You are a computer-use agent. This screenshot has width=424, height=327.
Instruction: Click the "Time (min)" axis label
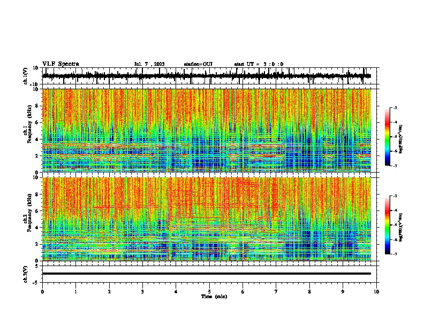pyautogui.click(x=214, y=297)
